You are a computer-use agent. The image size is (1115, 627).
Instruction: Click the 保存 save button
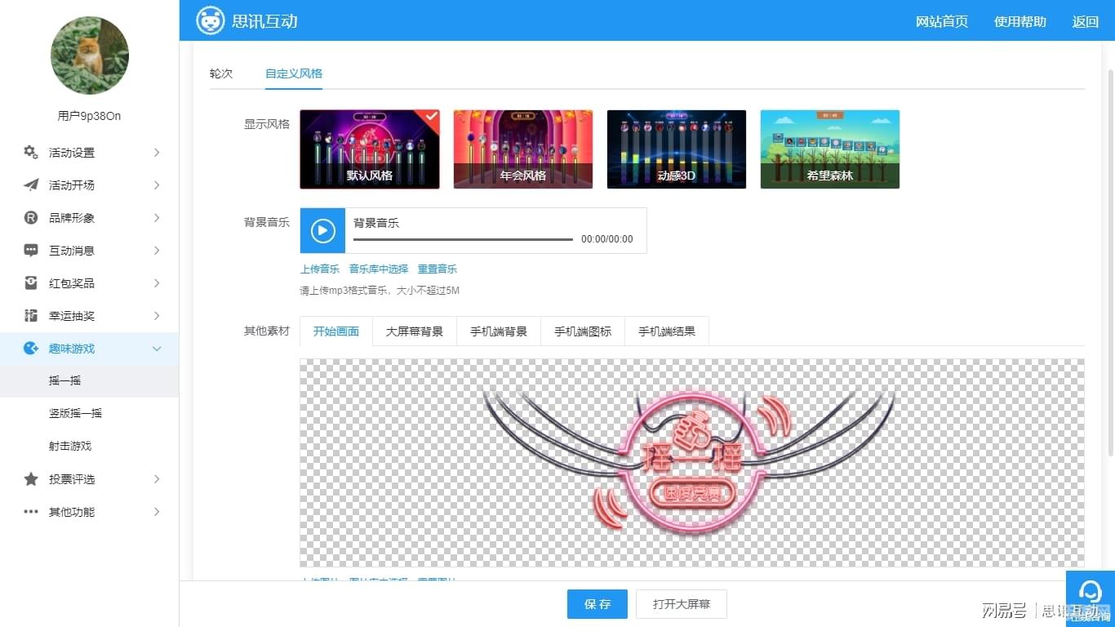tap(597, 604)
